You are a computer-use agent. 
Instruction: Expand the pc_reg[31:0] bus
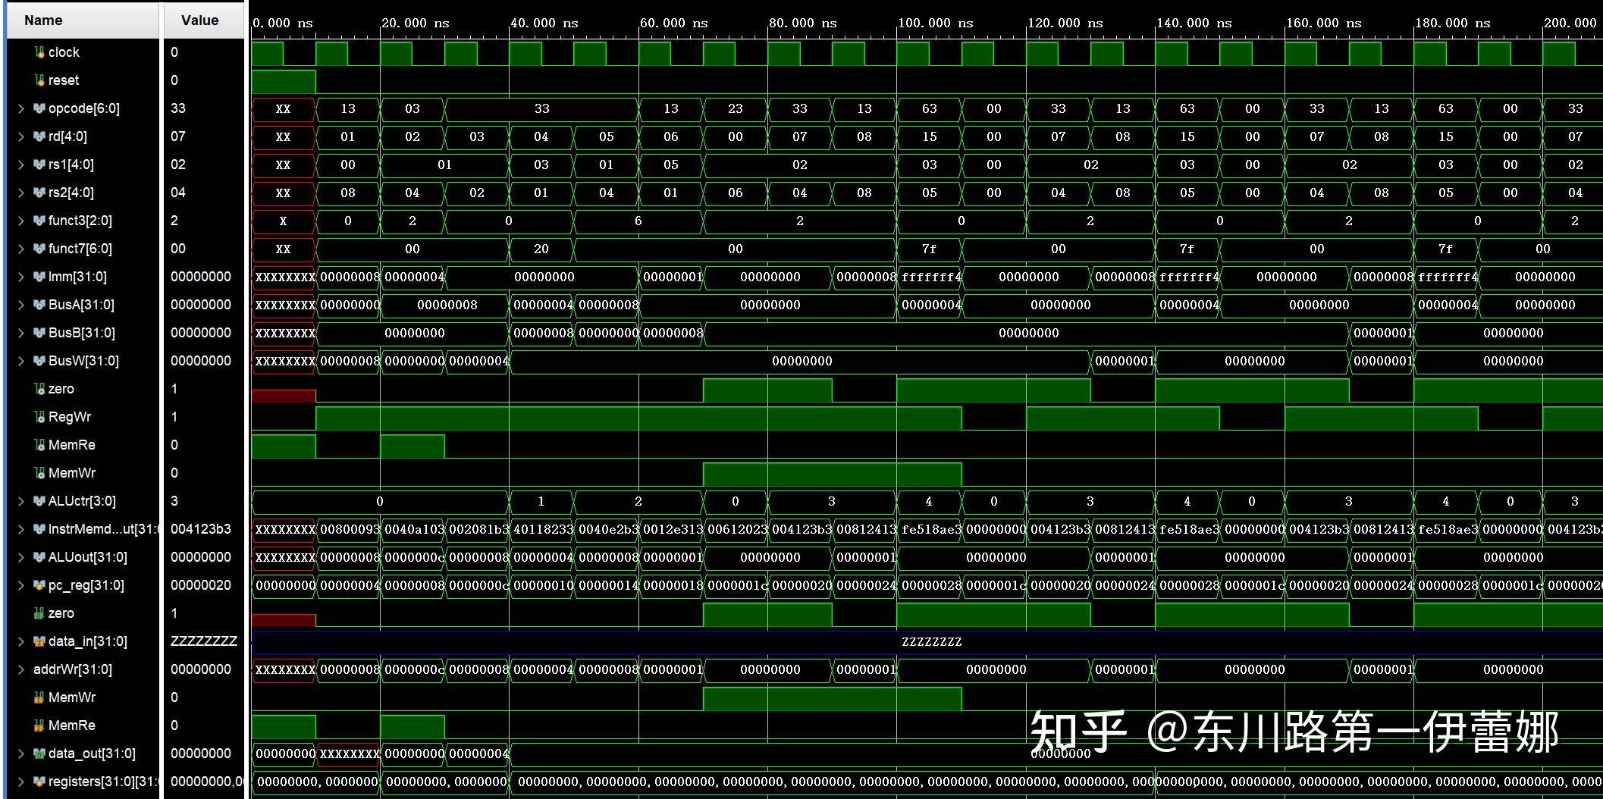click(21, 585)
